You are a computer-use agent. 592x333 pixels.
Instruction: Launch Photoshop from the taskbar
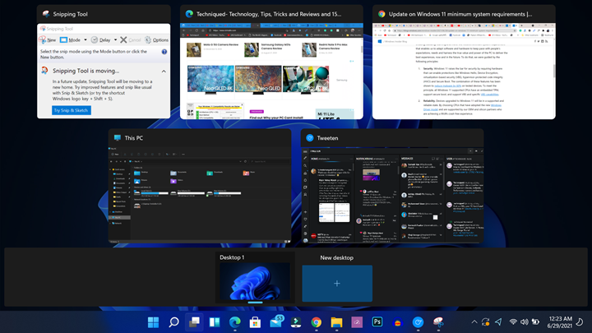tap(377, 321)
